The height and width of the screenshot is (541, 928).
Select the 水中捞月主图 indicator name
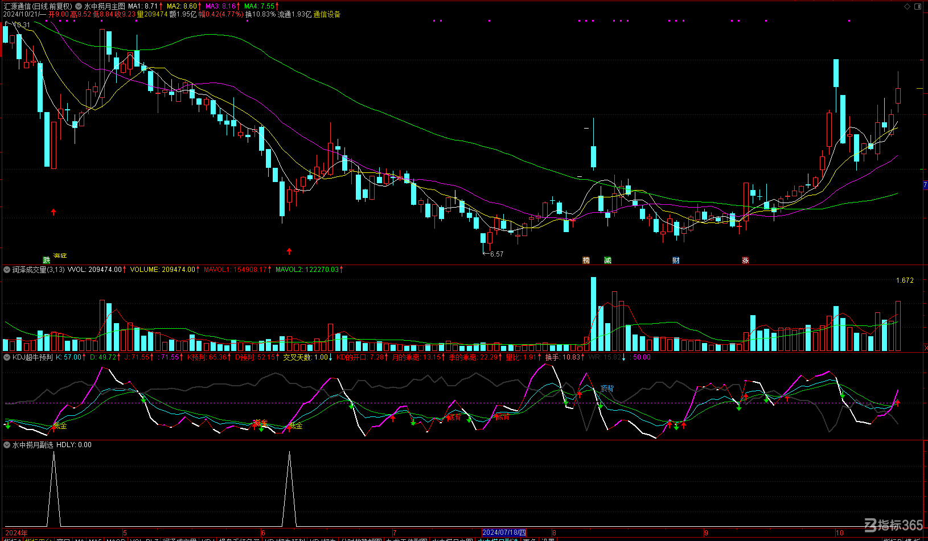tap(105, 6)
